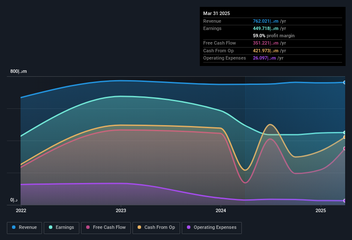Screen dimensions: 352x240
Task: Click the Mar 31 2025 tooltip date
Action: (x=217, y=13)
